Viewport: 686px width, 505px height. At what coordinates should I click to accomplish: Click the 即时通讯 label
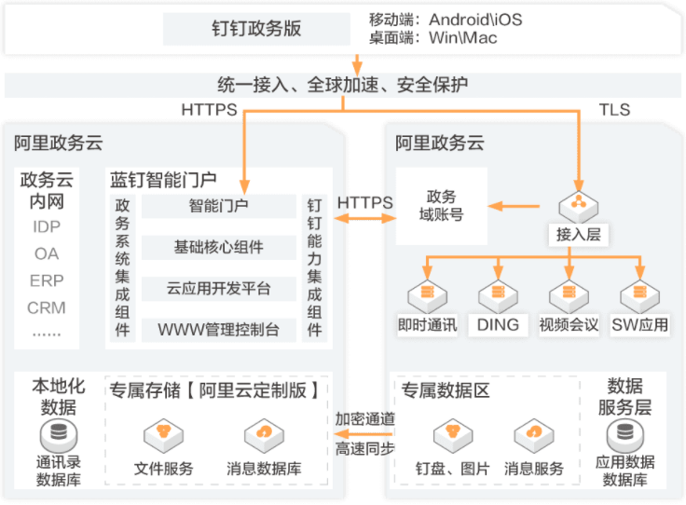[427, 325]
